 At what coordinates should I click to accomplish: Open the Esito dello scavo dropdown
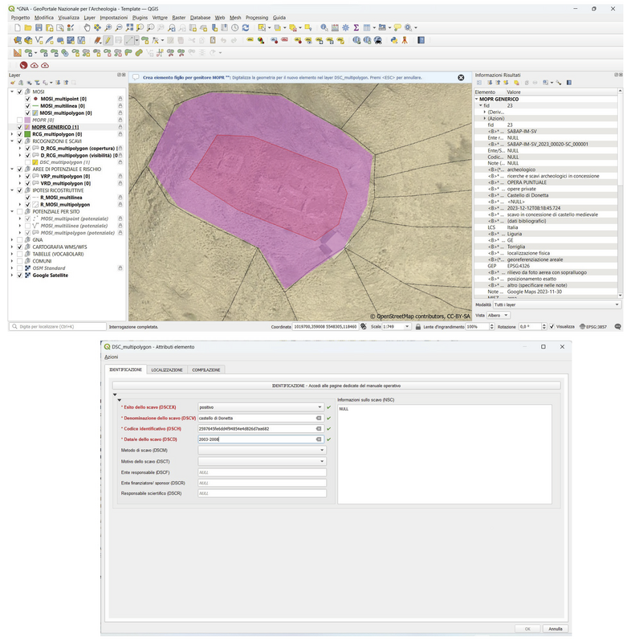point(261,407)
